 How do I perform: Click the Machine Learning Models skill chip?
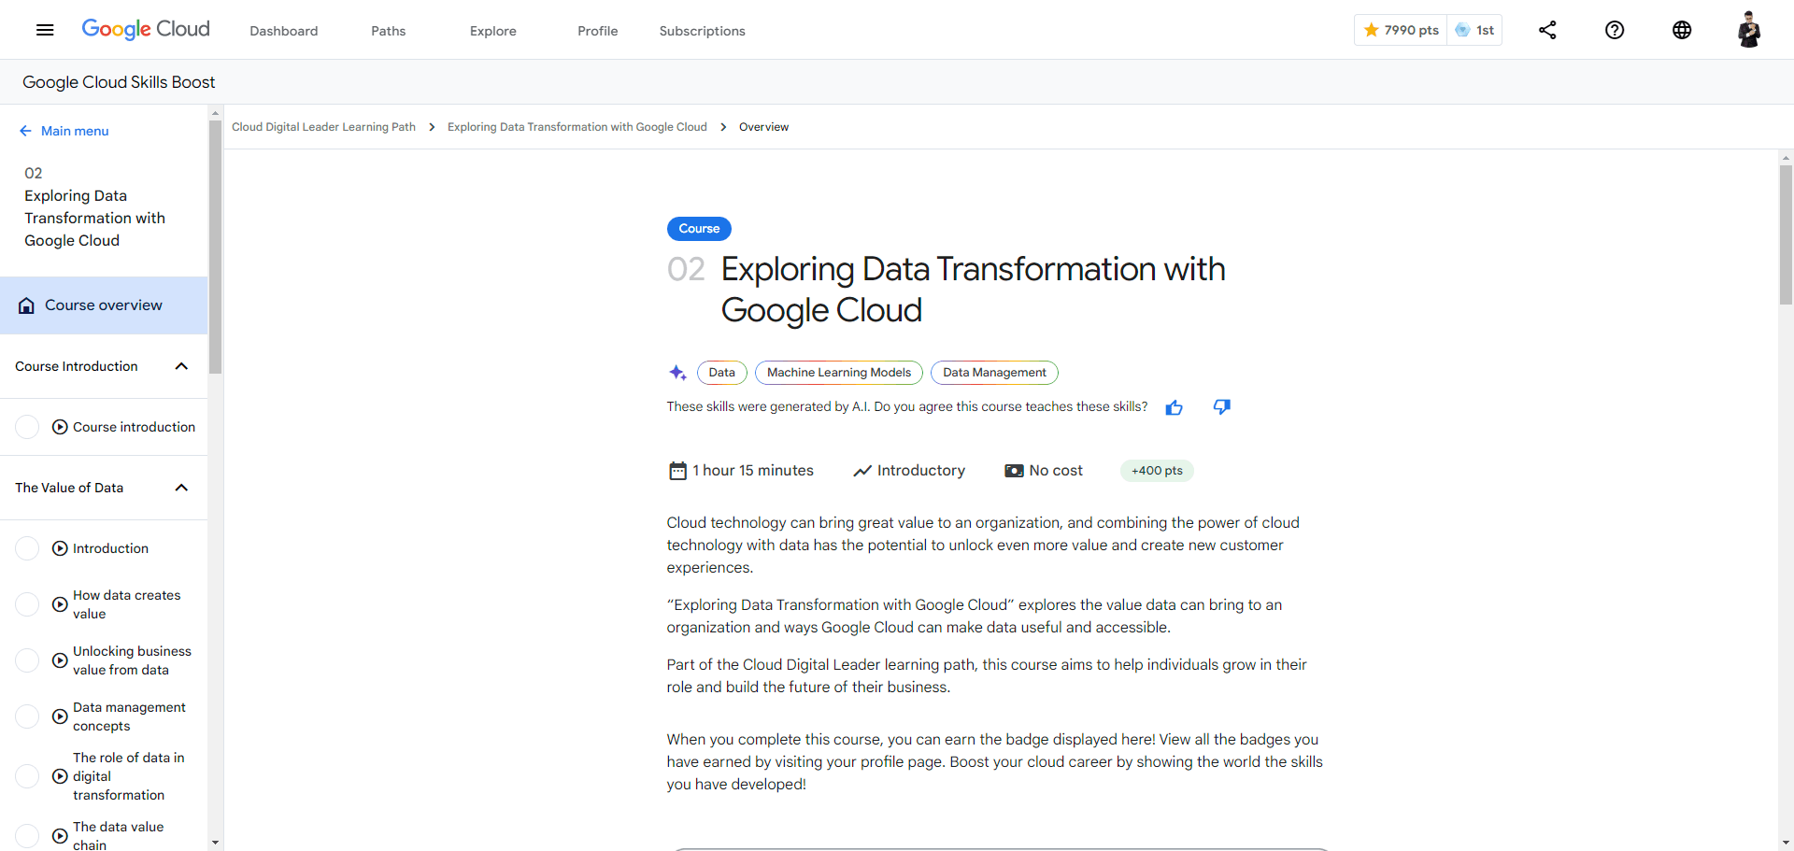(x=839, y=373)
